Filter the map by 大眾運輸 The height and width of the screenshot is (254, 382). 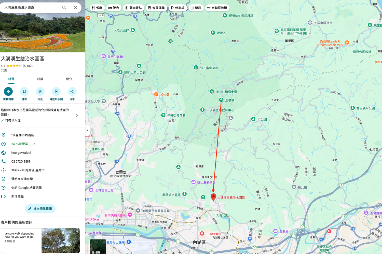[x=156, y=8]
